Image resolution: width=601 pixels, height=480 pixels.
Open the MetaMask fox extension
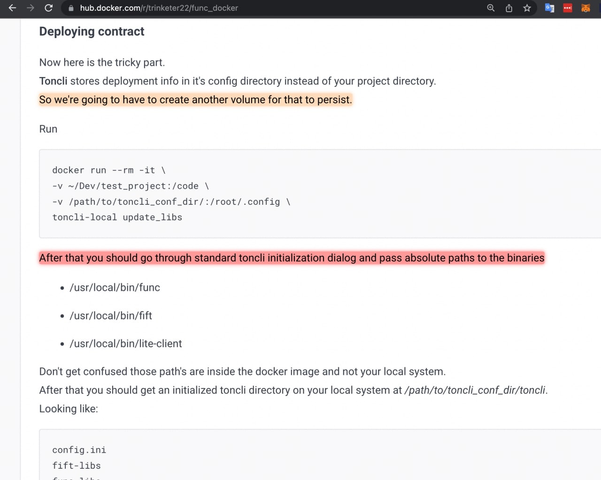(x=586, y=8)
